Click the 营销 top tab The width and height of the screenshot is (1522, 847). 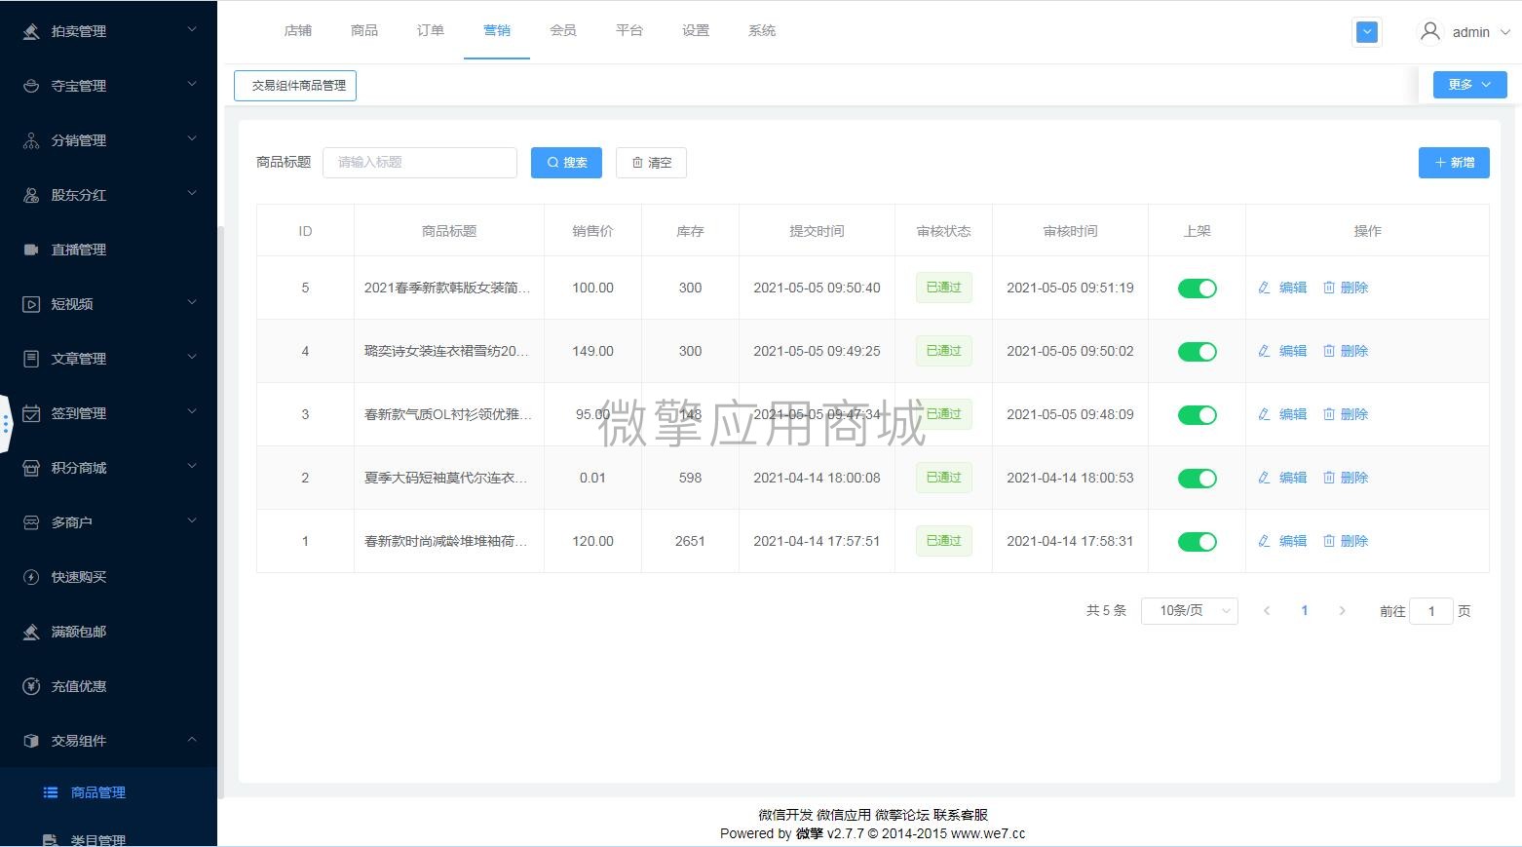pyautogui.click(x=497, y=30)
